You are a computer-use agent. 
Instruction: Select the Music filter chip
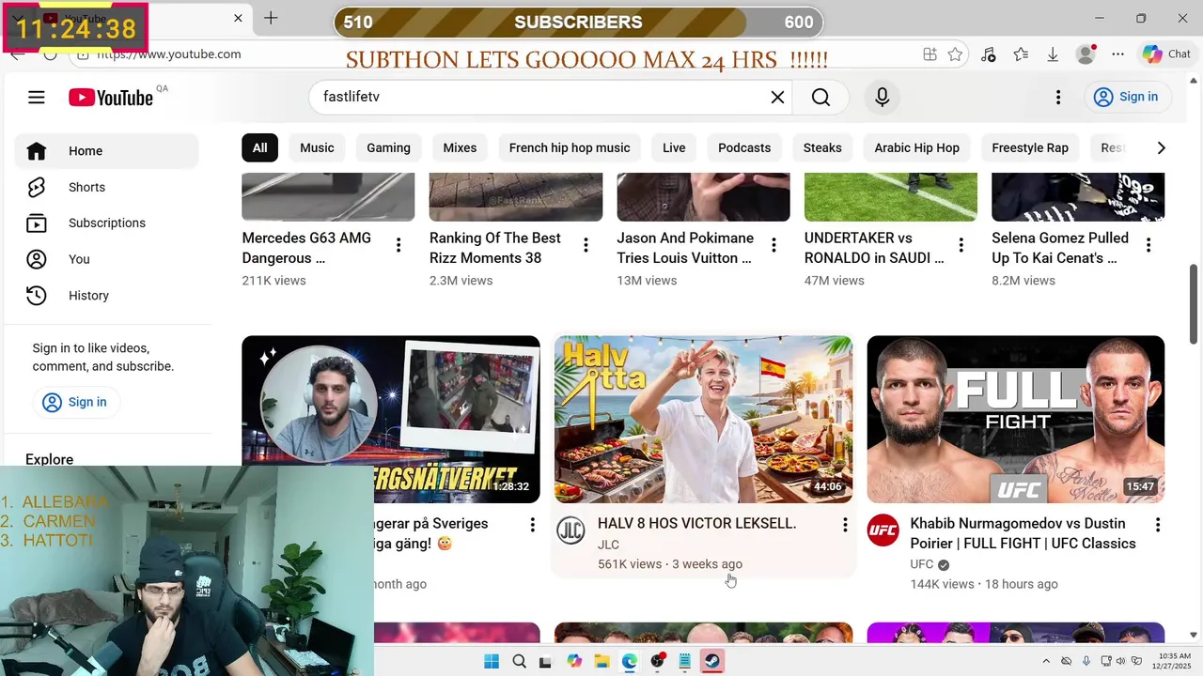coord(317,147)
